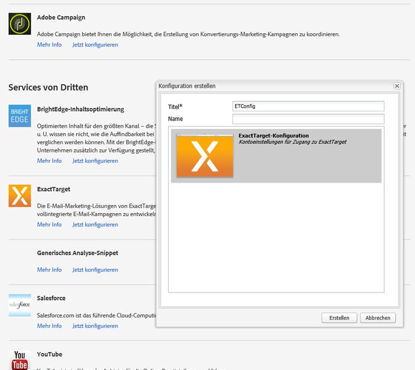Screen dimensions: 415x370
Task: Select the ExactTarget-Konfiguration thumbnail in dialog
Action: point(205,155)
